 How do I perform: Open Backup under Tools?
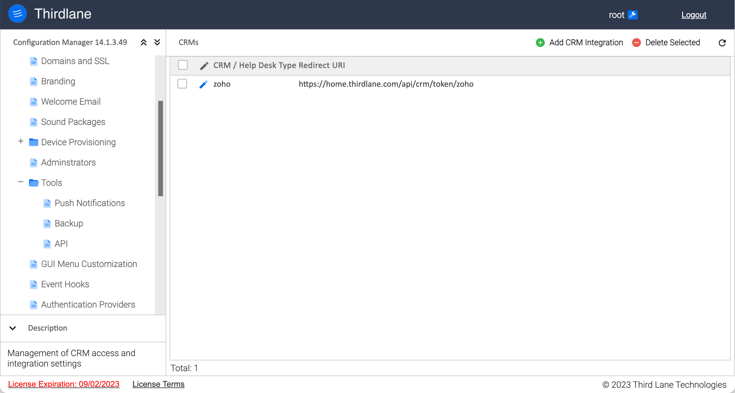[x=69, y=223]
